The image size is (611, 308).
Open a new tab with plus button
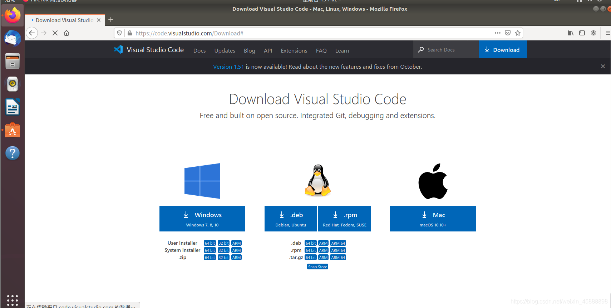click(x=111, y=20)
